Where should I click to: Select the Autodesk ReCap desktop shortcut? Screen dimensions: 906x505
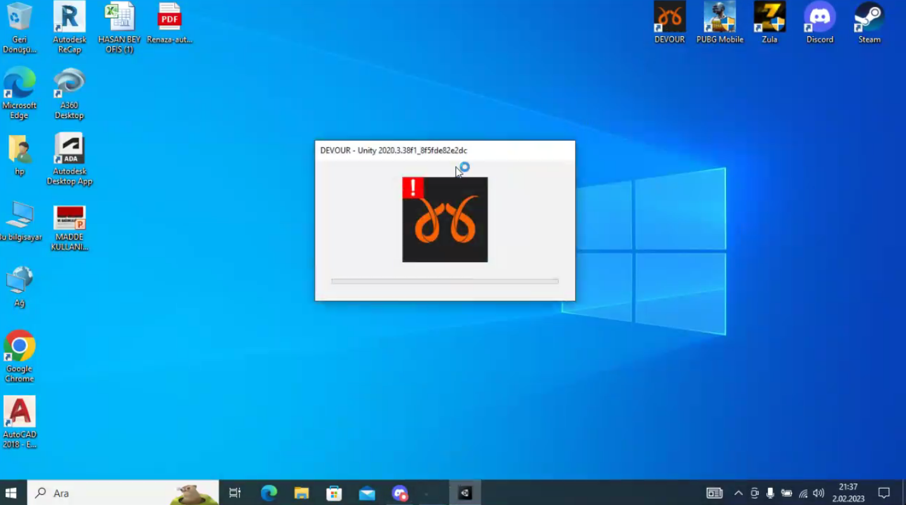point(69,28)
